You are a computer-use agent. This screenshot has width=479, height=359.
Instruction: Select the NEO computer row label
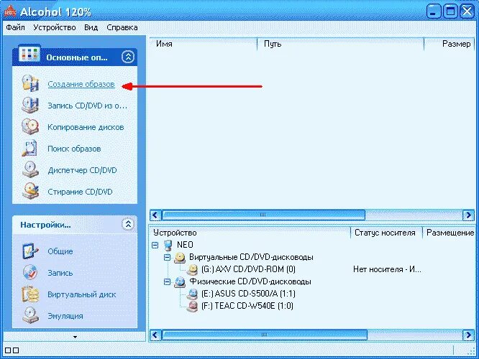pos(185,245)
